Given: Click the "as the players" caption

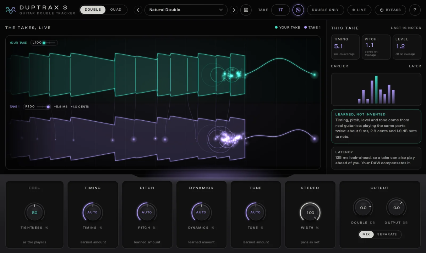Looking at the screenshot, I should pyautogui.click(x=34, y=242).
